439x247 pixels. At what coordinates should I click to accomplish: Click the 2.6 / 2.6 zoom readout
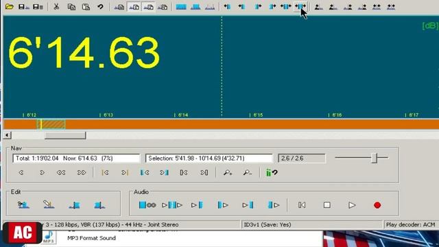[x=302, y=158]
